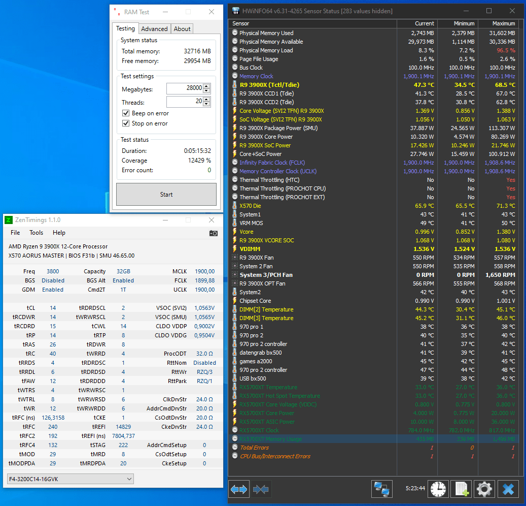This screenshot has height=506, width=526.
Task: Select the datengrab bx500 temperature row
Action: (x=374, y=353)
